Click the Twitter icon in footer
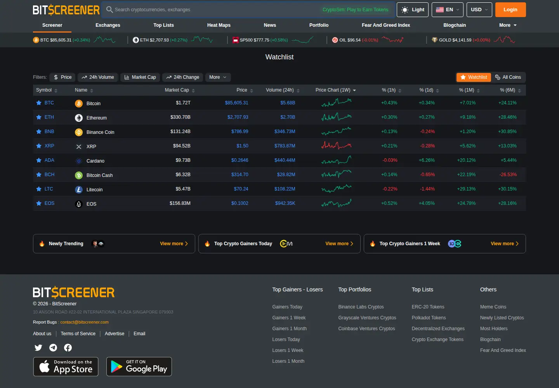The width and height of the screenshot is (559, 388). click(x=38, y=348)
